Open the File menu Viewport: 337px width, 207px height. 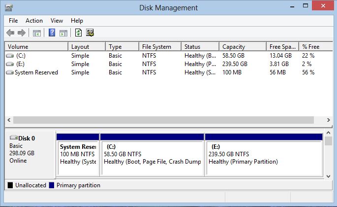click(13, 21)
